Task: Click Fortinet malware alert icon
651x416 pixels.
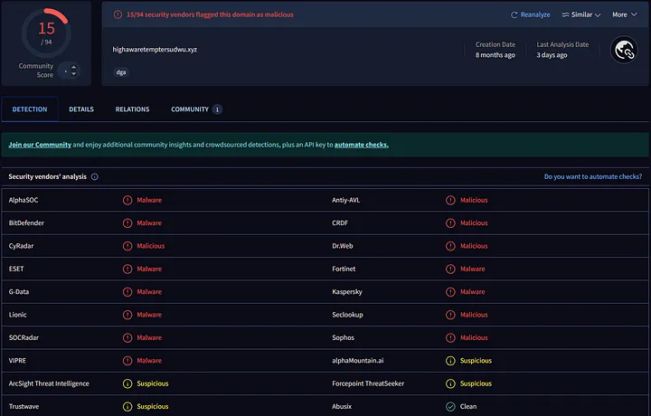Action: (450, 269)
